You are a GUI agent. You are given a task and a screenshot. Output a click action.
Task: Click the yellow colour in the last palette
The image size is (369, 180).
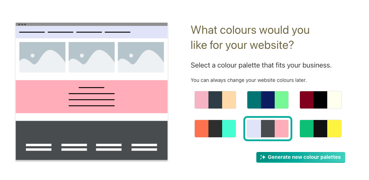(x=334, y=129)
